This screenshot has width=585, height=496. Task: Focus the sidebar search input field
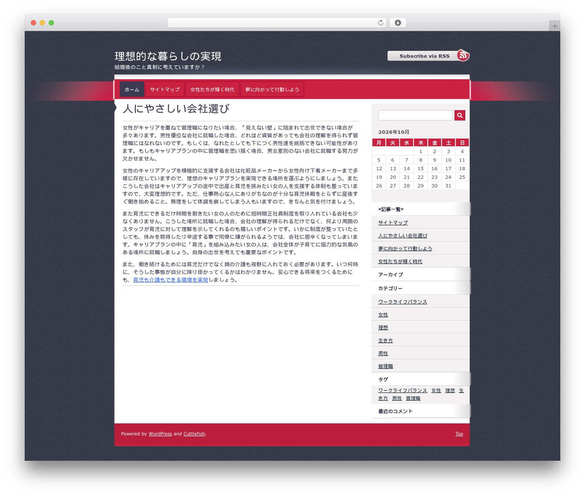click(415, 115)
